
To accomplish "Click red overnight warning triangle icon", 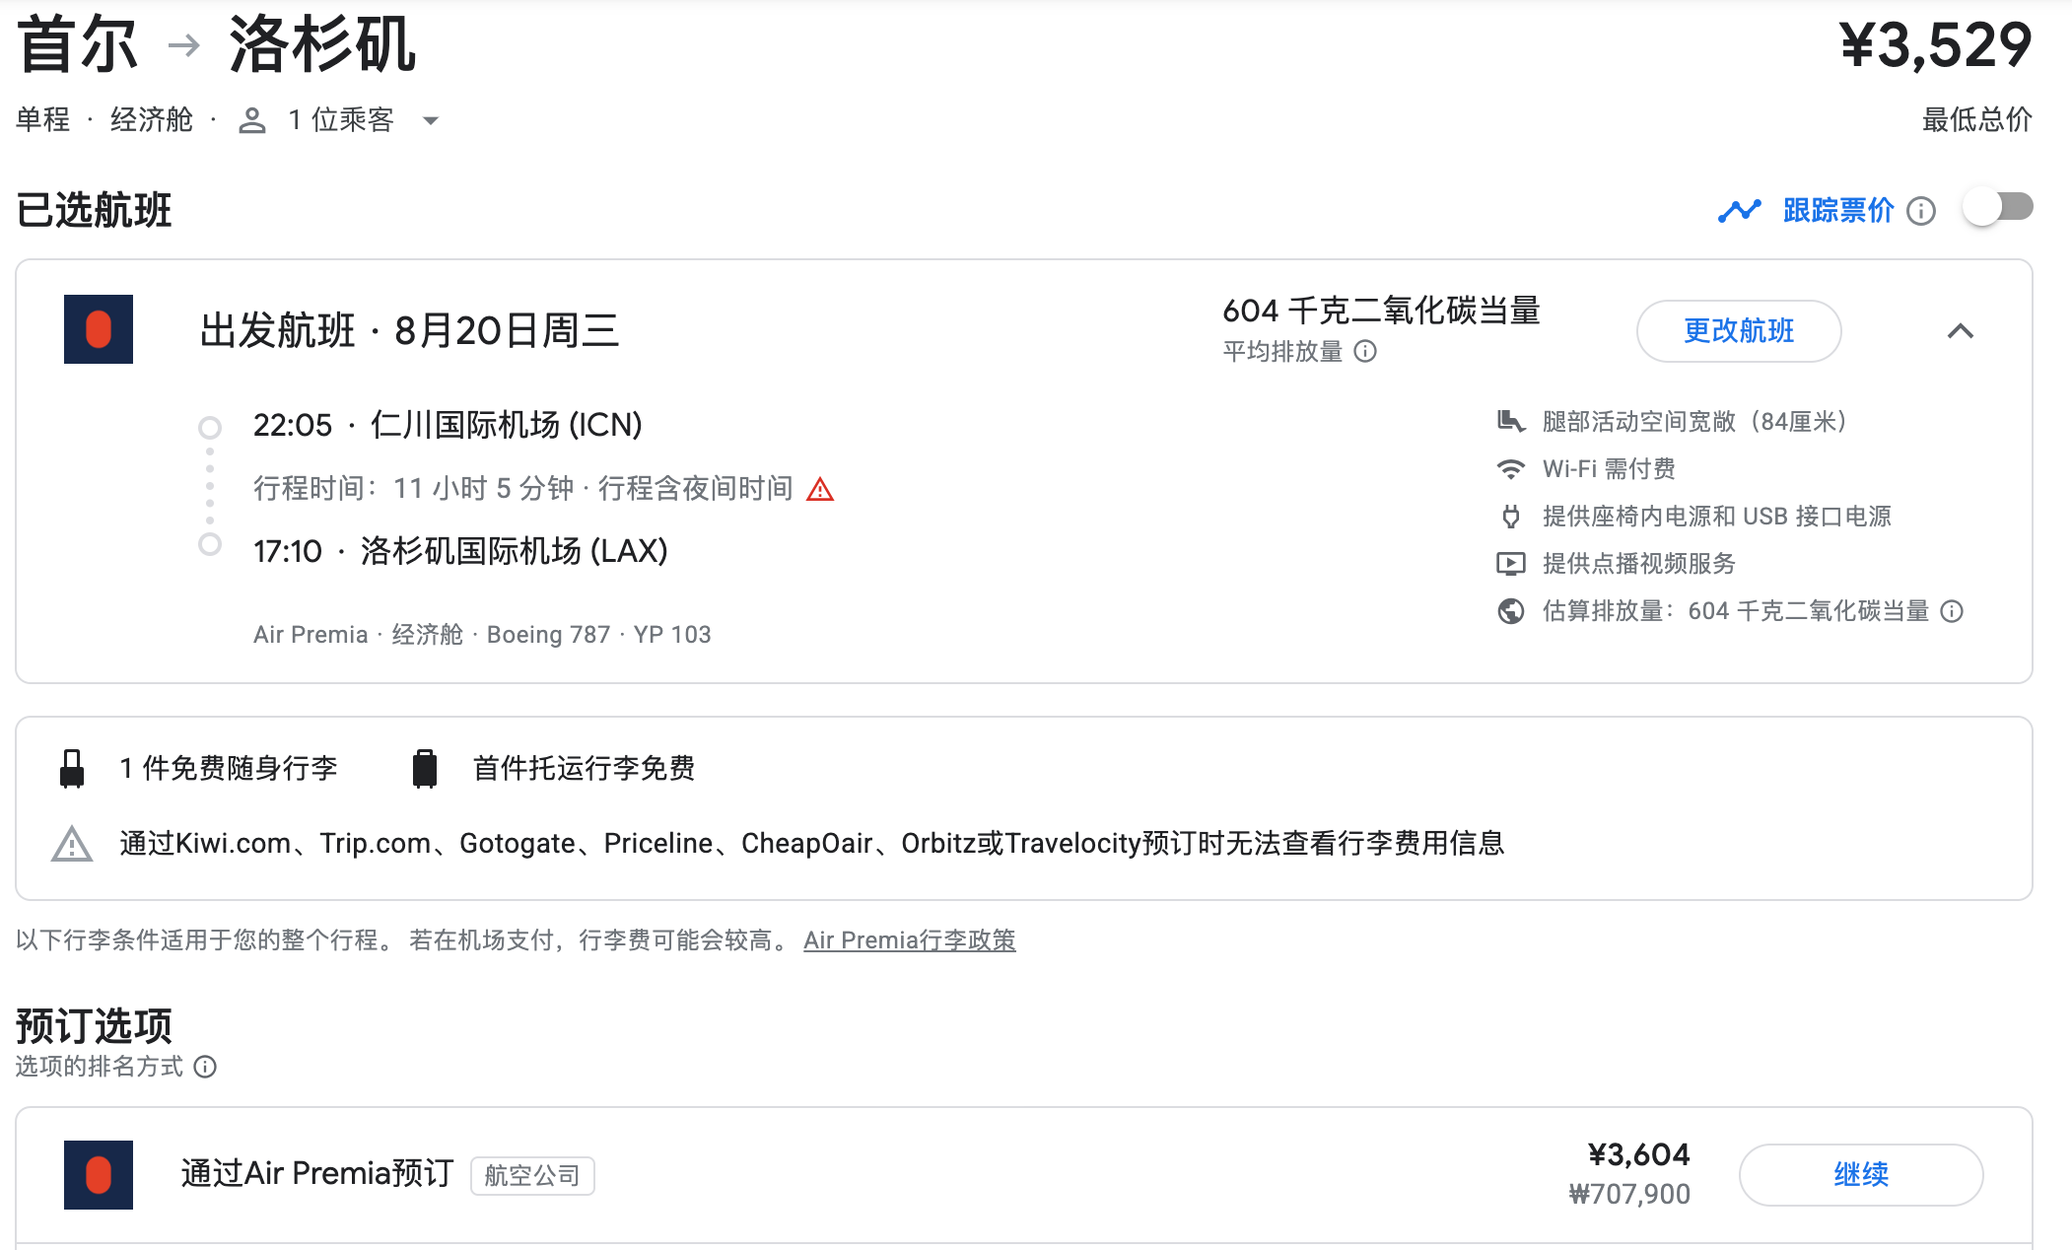I will (x=820, y=489).
